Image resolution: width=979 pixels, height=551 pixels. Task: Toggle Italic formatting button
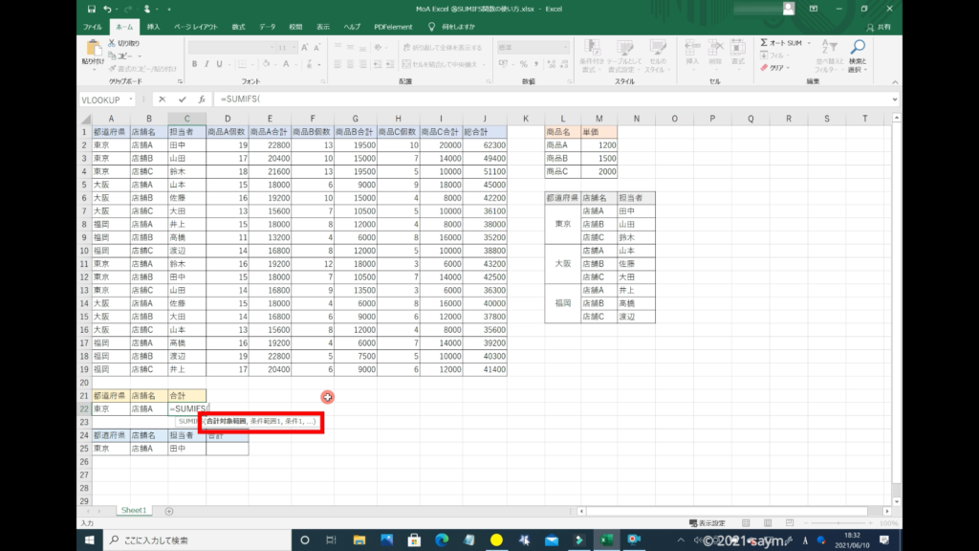coord(207,64)
